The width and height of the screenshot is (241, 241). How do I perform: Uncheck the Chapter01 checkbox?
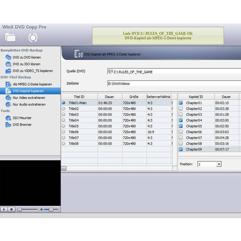[x=181, y=103]
